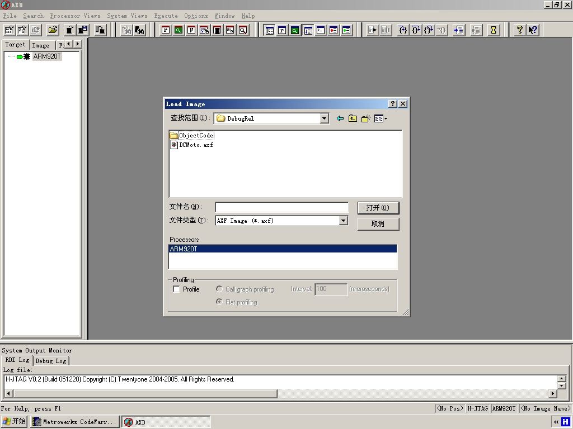The image size is (573, 429).
Task: Open the Execute menu
Action: click(x=166, y=16)
